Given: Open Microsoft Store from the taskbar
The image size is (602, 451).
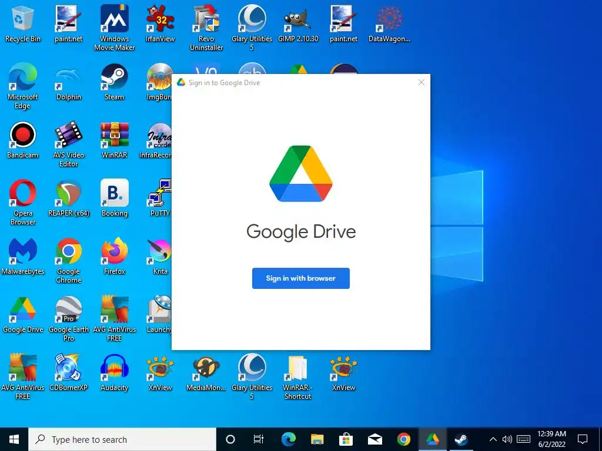Looking at the screenshot, I should click(x=346, y=439).
